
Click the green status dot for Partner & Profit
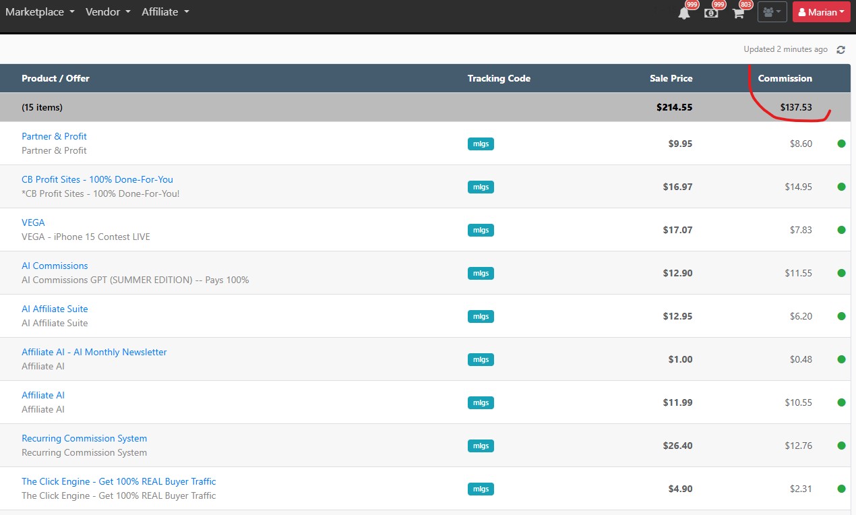coord(841,144)
